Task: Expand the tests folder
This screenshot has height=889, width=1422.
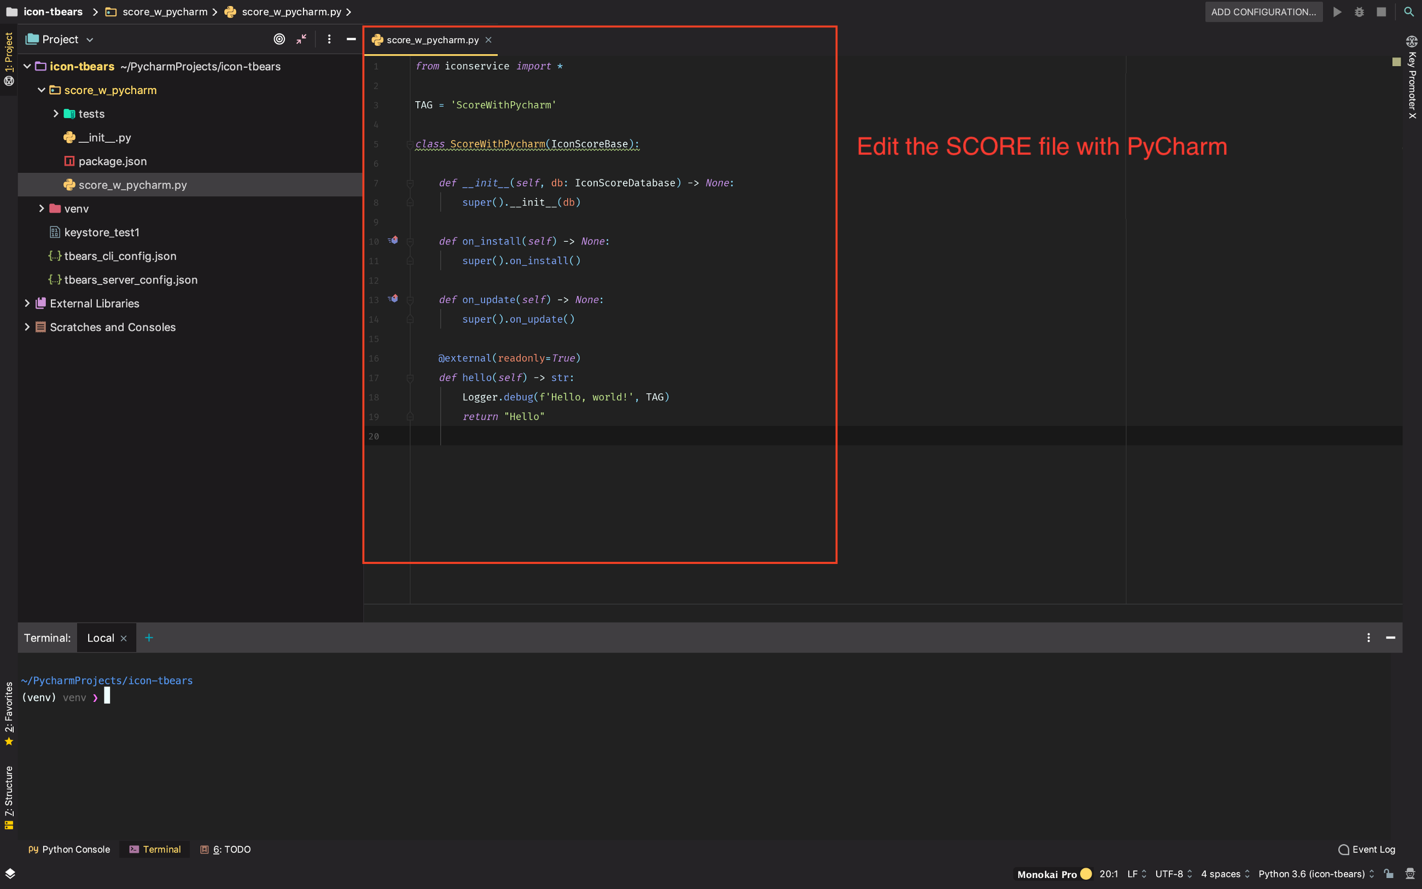Action: (56, 113)
